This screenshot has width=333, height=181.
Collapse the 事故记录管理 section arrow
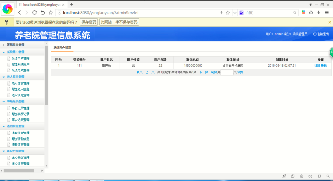[x=4, y=102]
